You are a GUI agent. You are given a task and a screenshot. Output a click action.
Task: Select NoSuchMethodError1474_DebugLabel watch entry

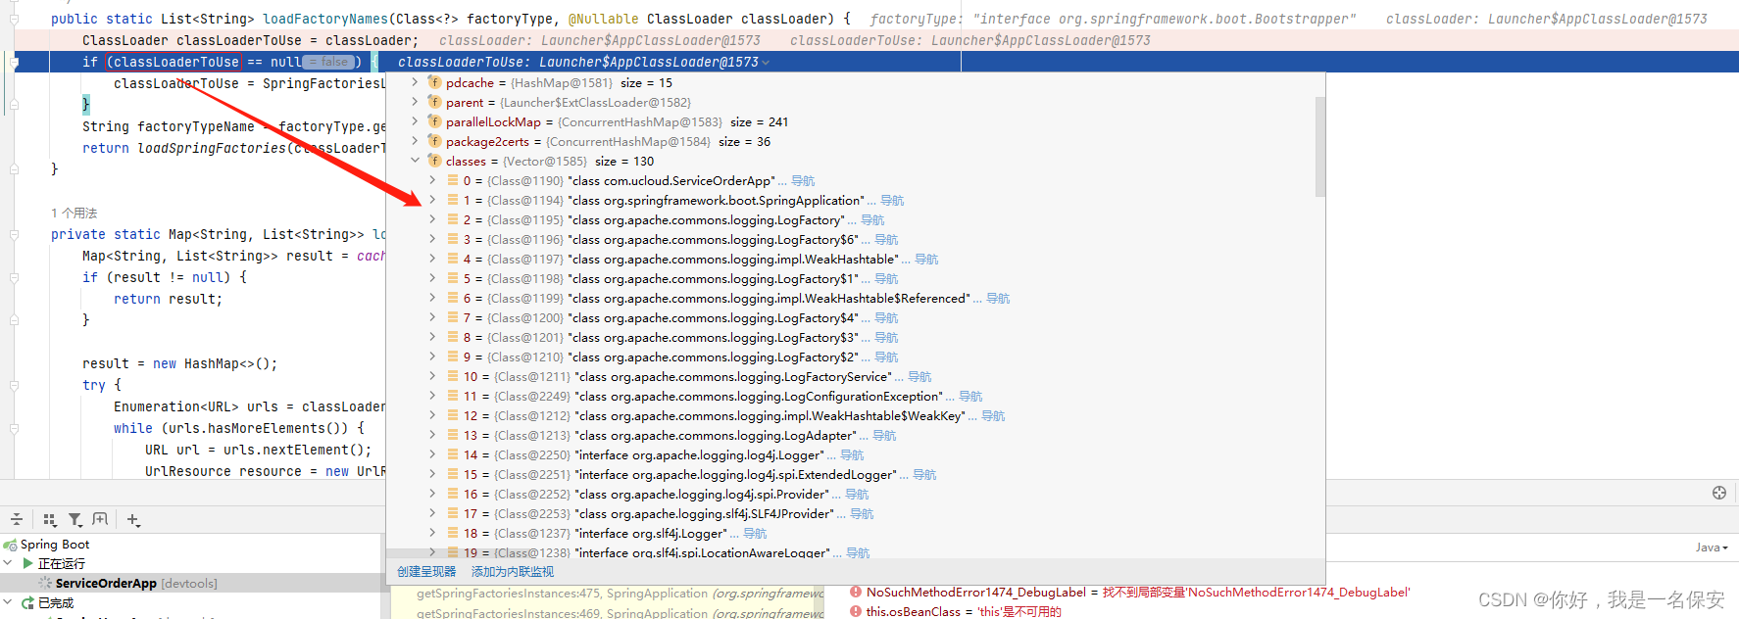pos(1137,592)
